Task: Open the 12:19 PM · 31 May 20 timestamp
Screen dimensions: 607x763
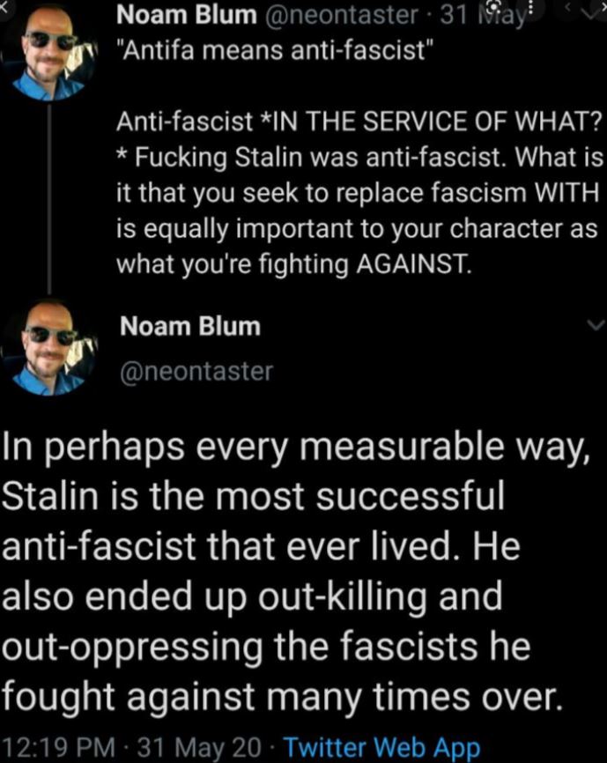Action: (x=131, y=747)
